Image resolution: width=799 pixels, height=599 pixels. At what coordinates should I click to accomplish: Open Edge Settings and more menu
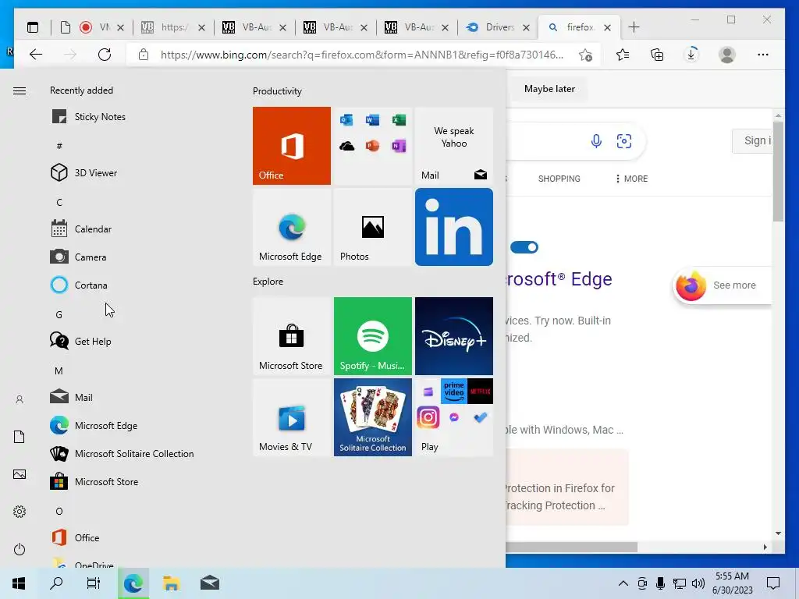pos(763,55)
